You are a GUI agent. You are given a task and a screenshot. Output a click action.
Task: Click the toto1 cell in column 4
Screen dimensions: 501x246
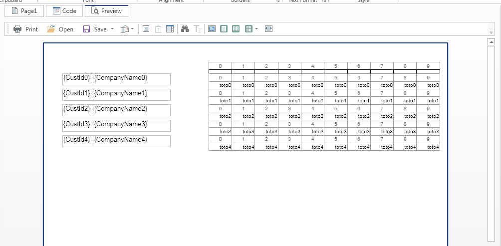313,101
